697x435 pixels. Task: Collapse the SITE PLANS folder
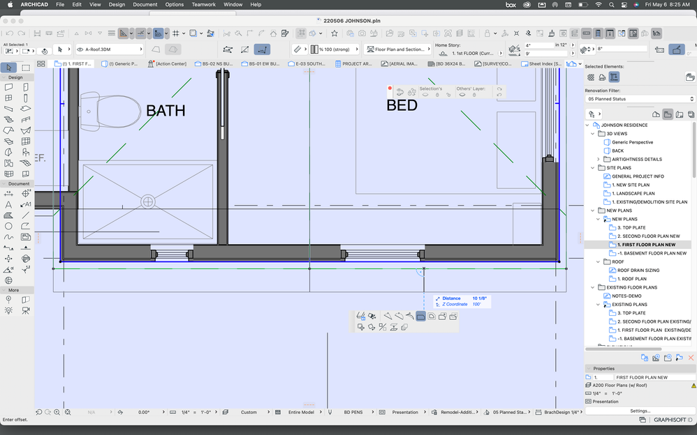pos(592,168)
